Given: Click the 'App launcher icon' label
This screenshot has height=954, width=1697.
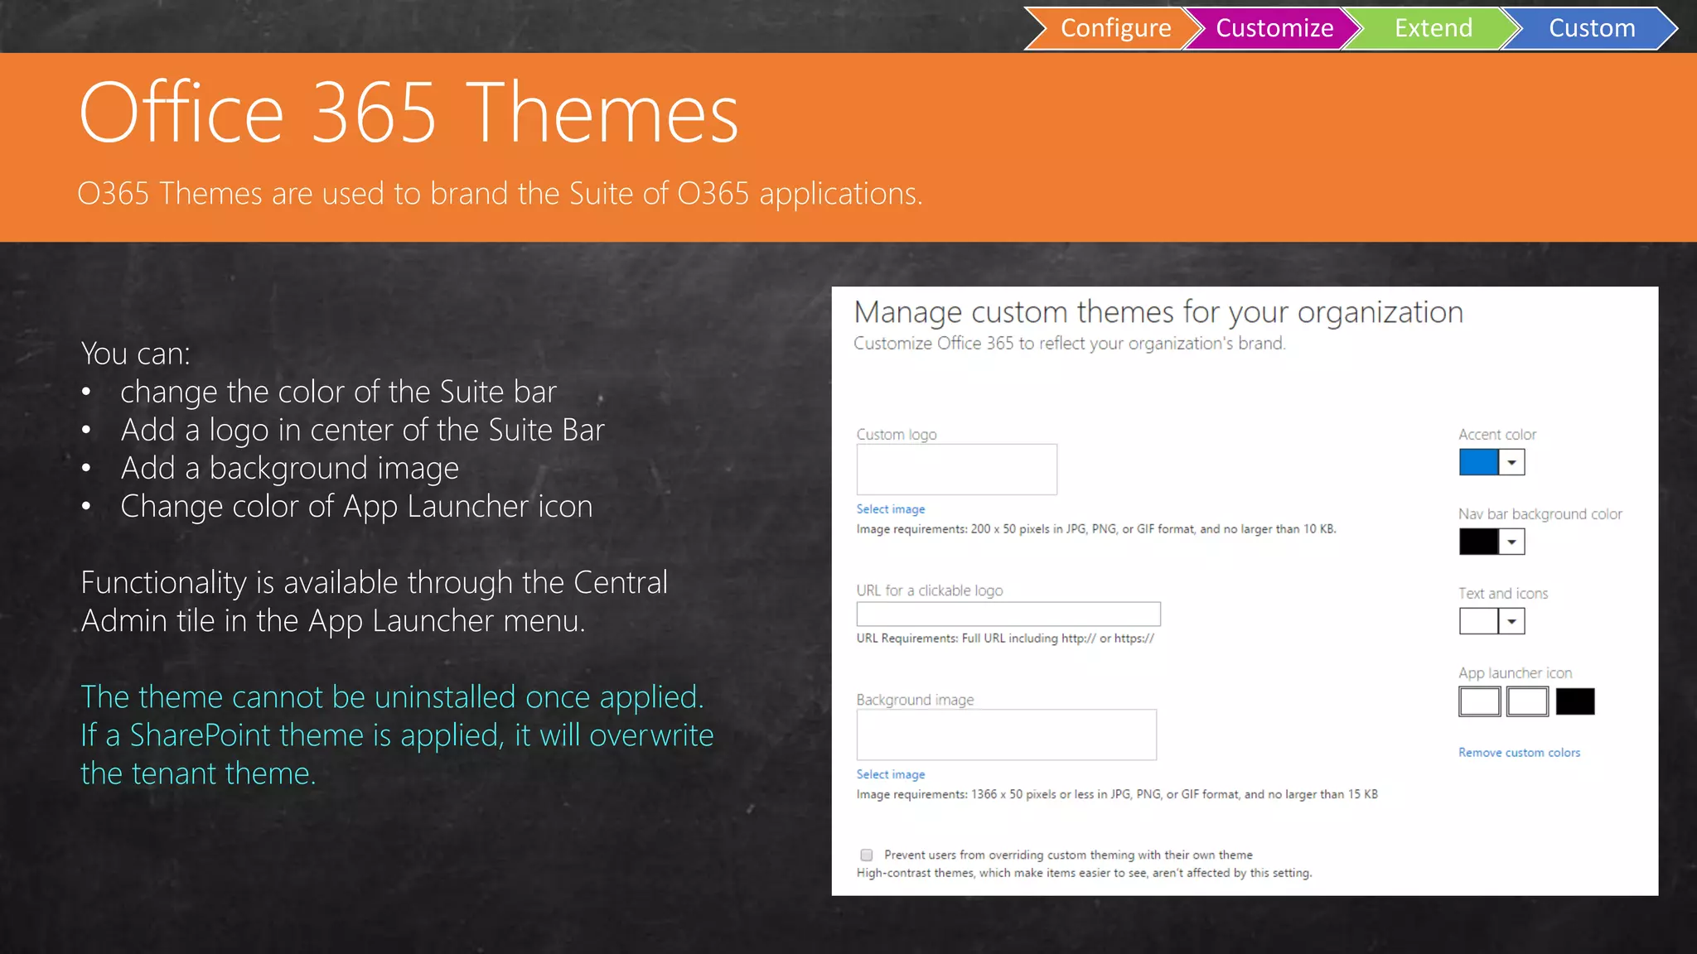Looking at the screenshot, I should coord(1515,673).
